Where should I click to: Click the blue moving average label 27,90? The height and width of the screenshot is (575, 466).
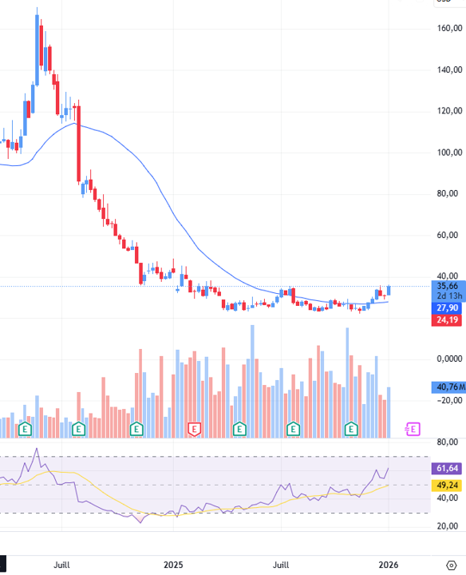447,307
